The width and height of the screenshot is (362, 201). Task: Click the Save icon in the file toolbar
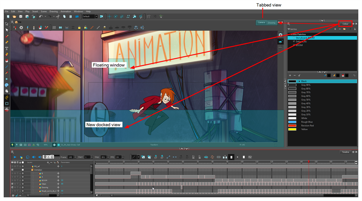click(x=21, y=17)
